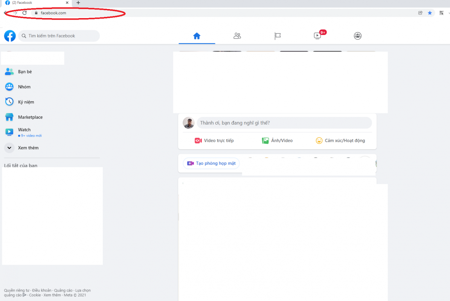The width and height of the screenshot is (450, 301).
Task: Click the Tạo phòng họp mặt button
Action: click(x=211, y=164)
